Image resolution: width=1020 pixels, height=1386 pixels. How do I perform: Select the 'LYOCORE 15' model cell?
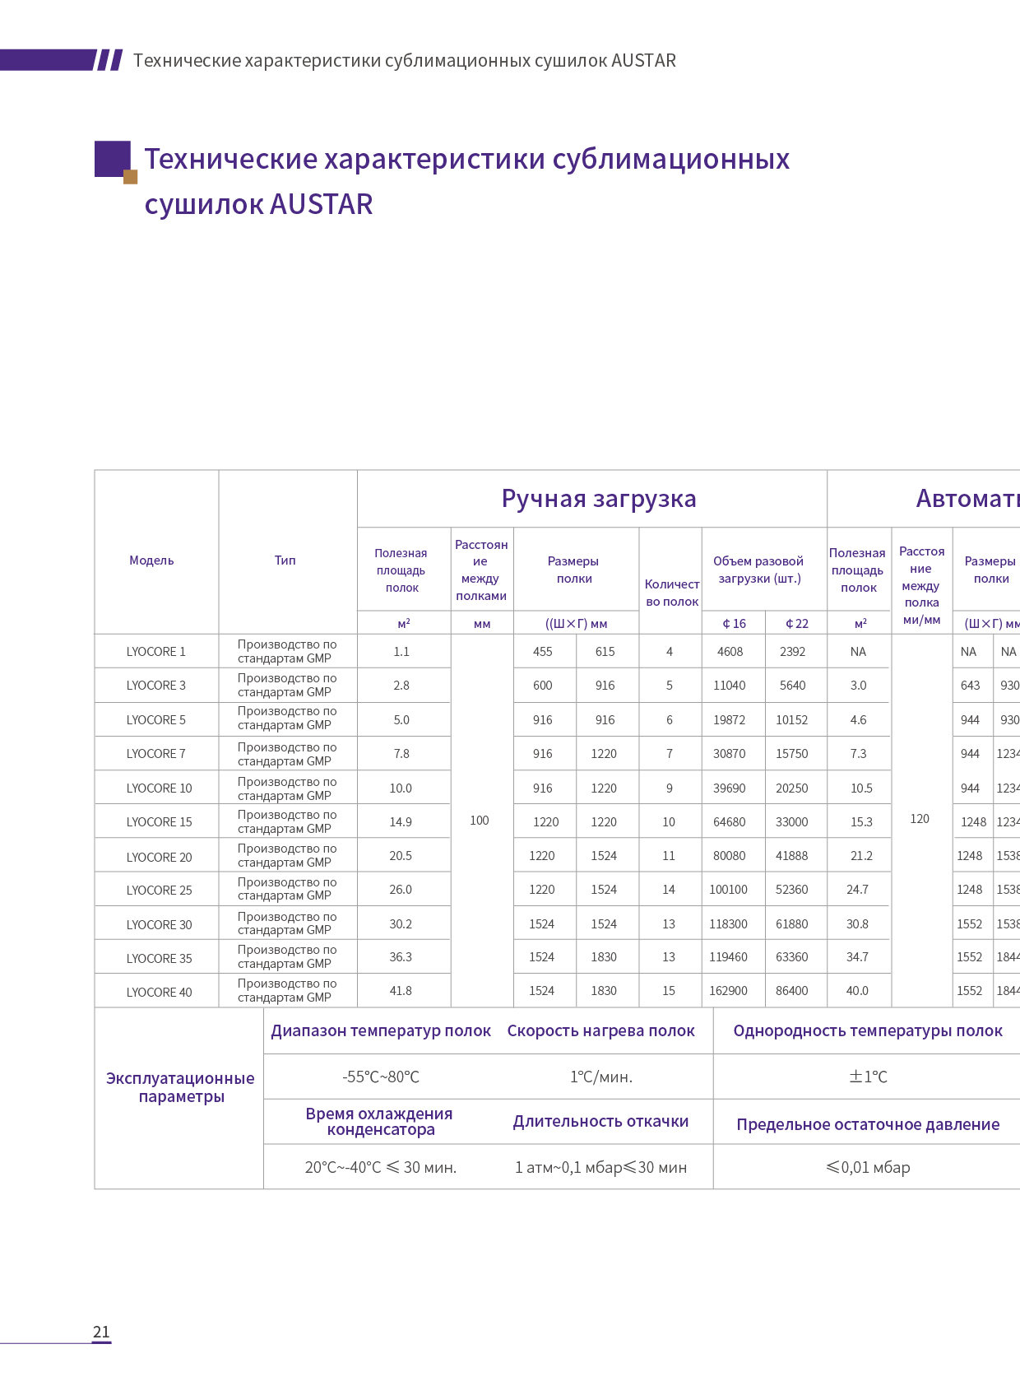click(x=160, y=822)
